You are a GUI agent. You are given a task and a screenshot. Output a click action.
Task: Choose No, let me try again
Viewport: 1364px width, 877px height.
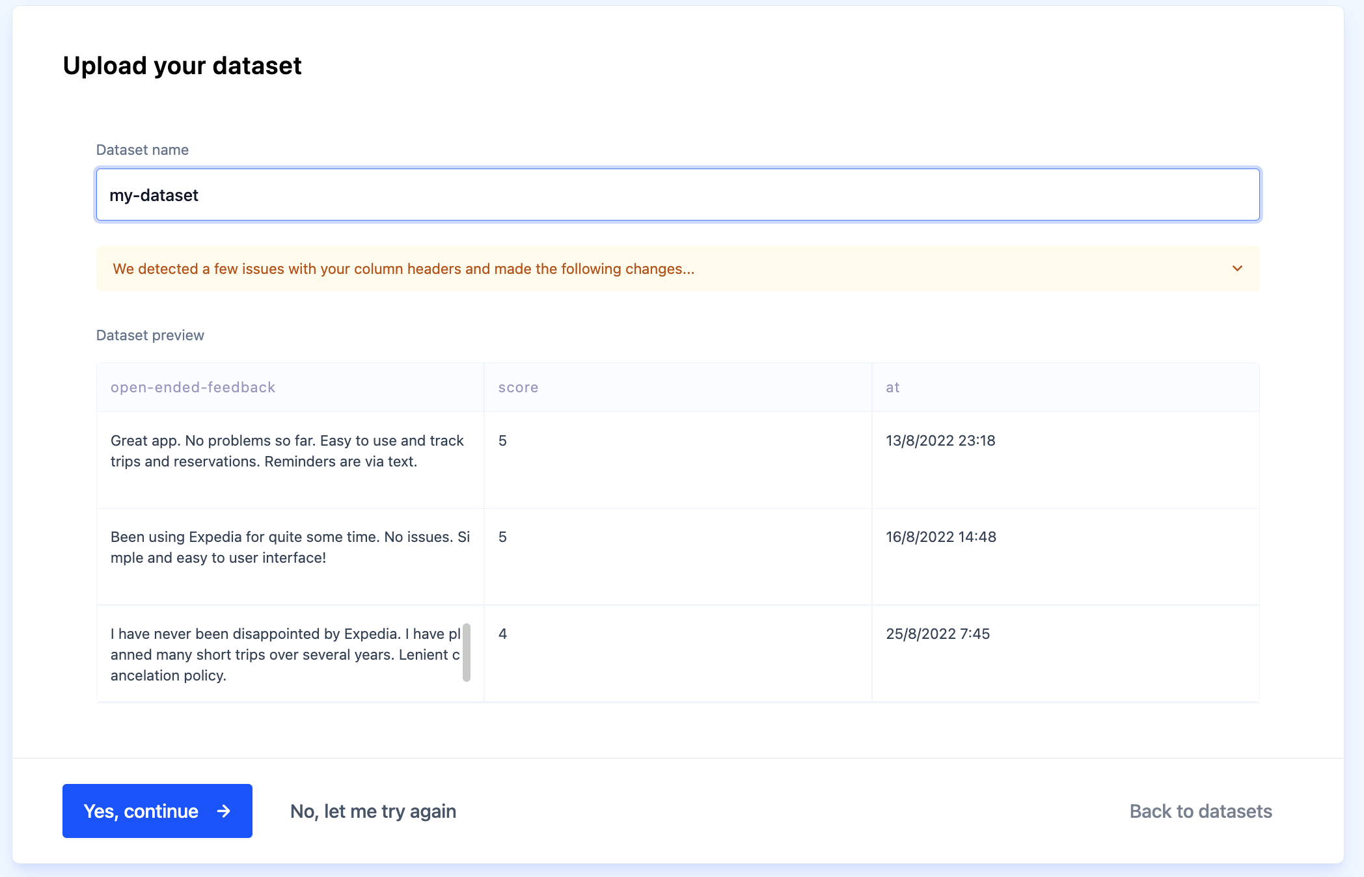point(373,811)
